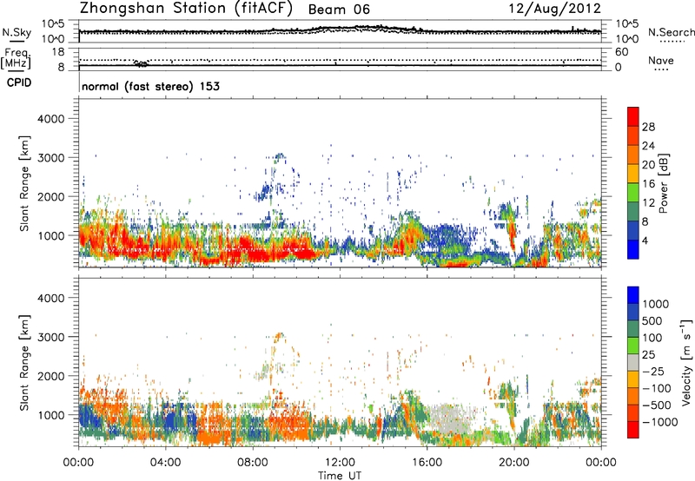Click power panel range tick '2000'

click(x=51, y=196)
